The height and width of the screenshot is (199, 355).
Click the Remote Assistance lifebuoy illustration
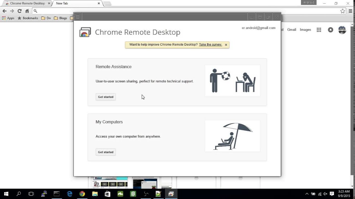(232, 81)
